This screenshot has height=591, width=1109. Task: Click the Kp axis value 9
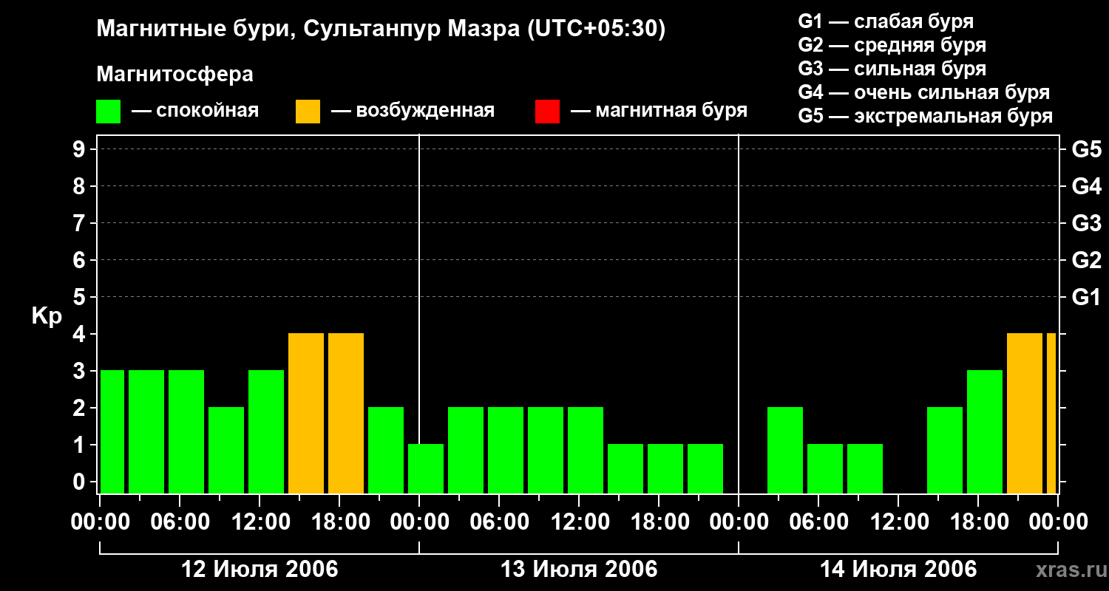click(81, 149)
